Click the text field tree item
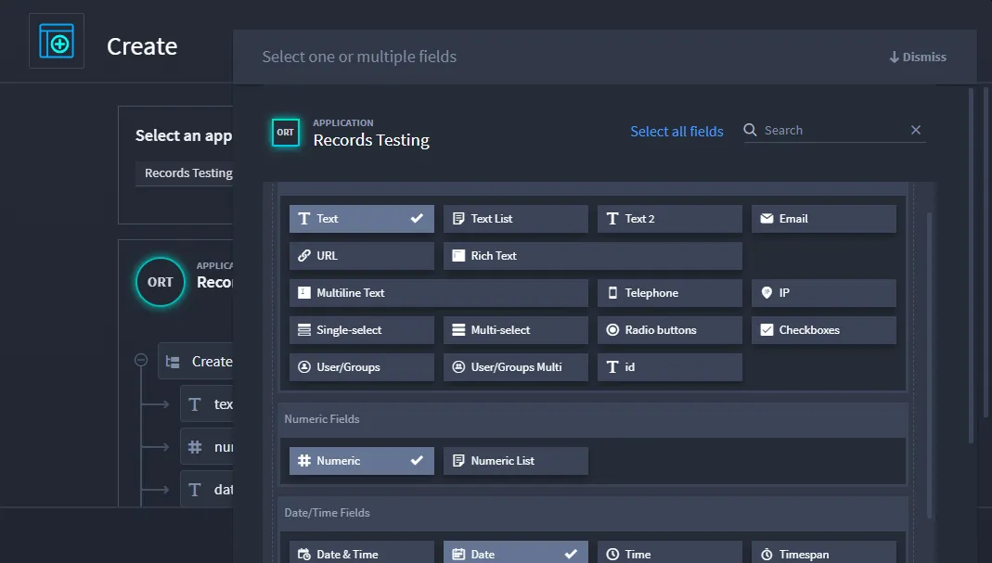The width and height of the screenshot is (992, 563). [207, 404]
